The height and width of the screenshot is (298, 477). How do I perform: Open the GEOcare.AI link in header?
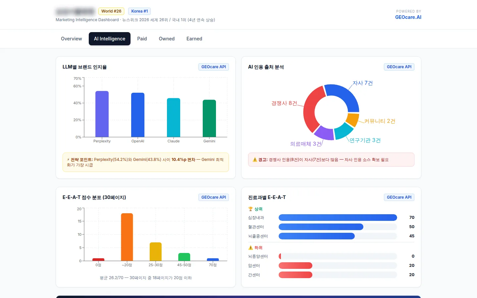(408, 17)
